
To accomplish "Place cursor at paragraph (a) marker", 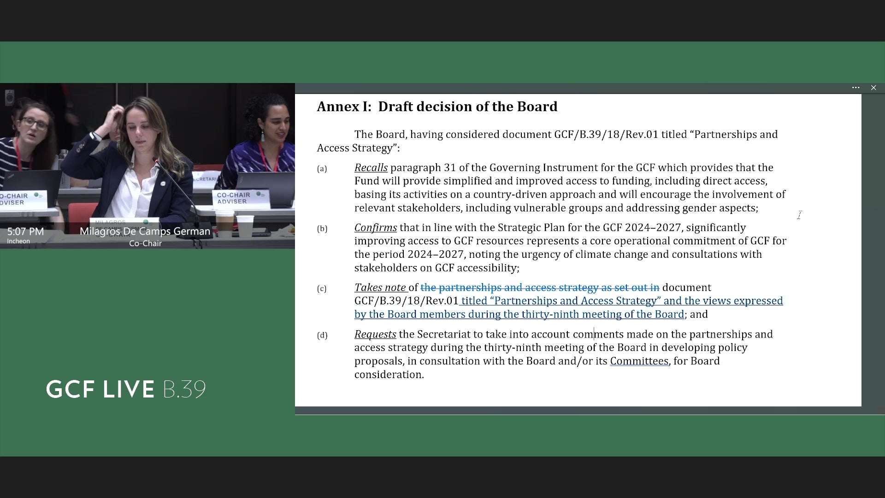I will 322,169.
